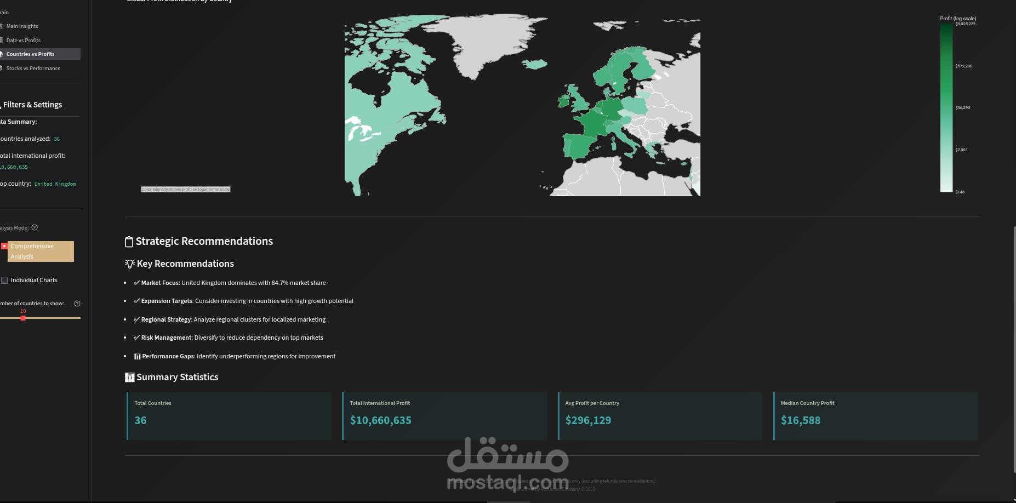The height and width of the screenshot is (503, 1016).
Task: Click the '$10,660,635' value in summary card
Action: point(381,421)
